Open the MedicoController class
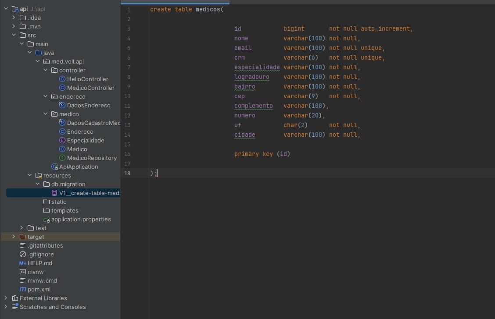The width and height of the screenshot is (495, 319). click(90, 88)
